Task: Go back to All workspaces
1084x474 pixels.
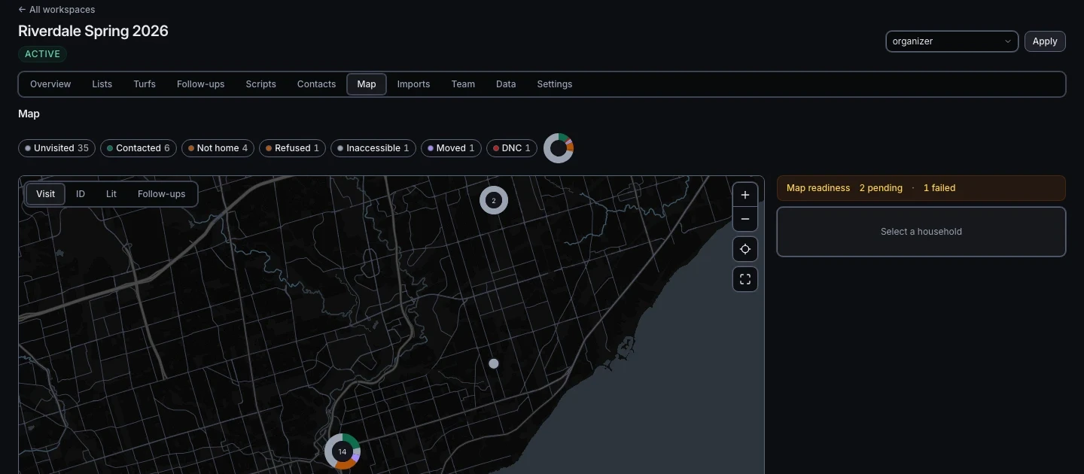Action: 56,10
